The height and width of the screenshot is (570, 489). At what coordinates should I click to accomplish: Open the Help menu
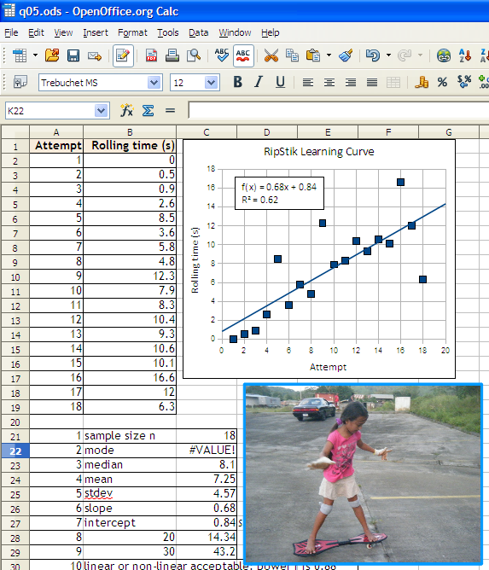point(270,32)
